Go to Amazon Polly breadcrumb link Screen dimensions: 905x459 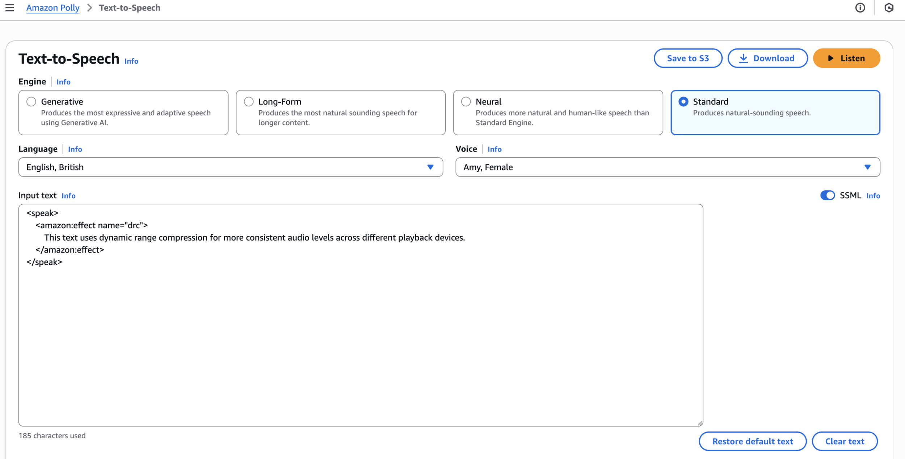point(53,8)
